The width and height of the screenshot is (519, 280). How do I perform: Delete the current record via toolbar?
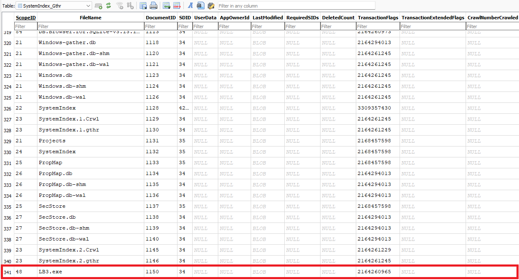[x=177, y=6]
